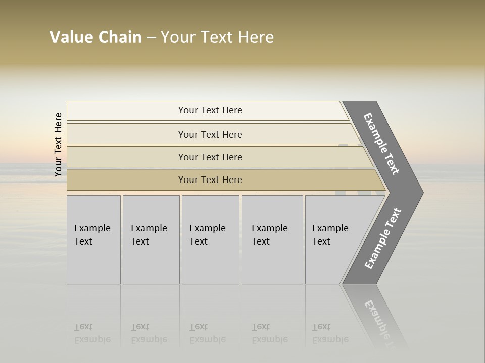Select the middle 'Example Text' gray box
The height and width of the screenshot is (363, 485).
coord(210,239)
